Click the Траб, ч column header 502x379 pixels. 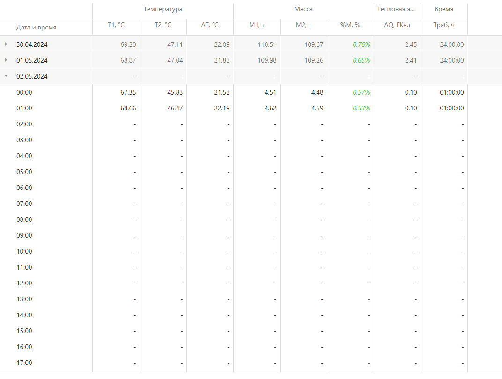(444, 25)
